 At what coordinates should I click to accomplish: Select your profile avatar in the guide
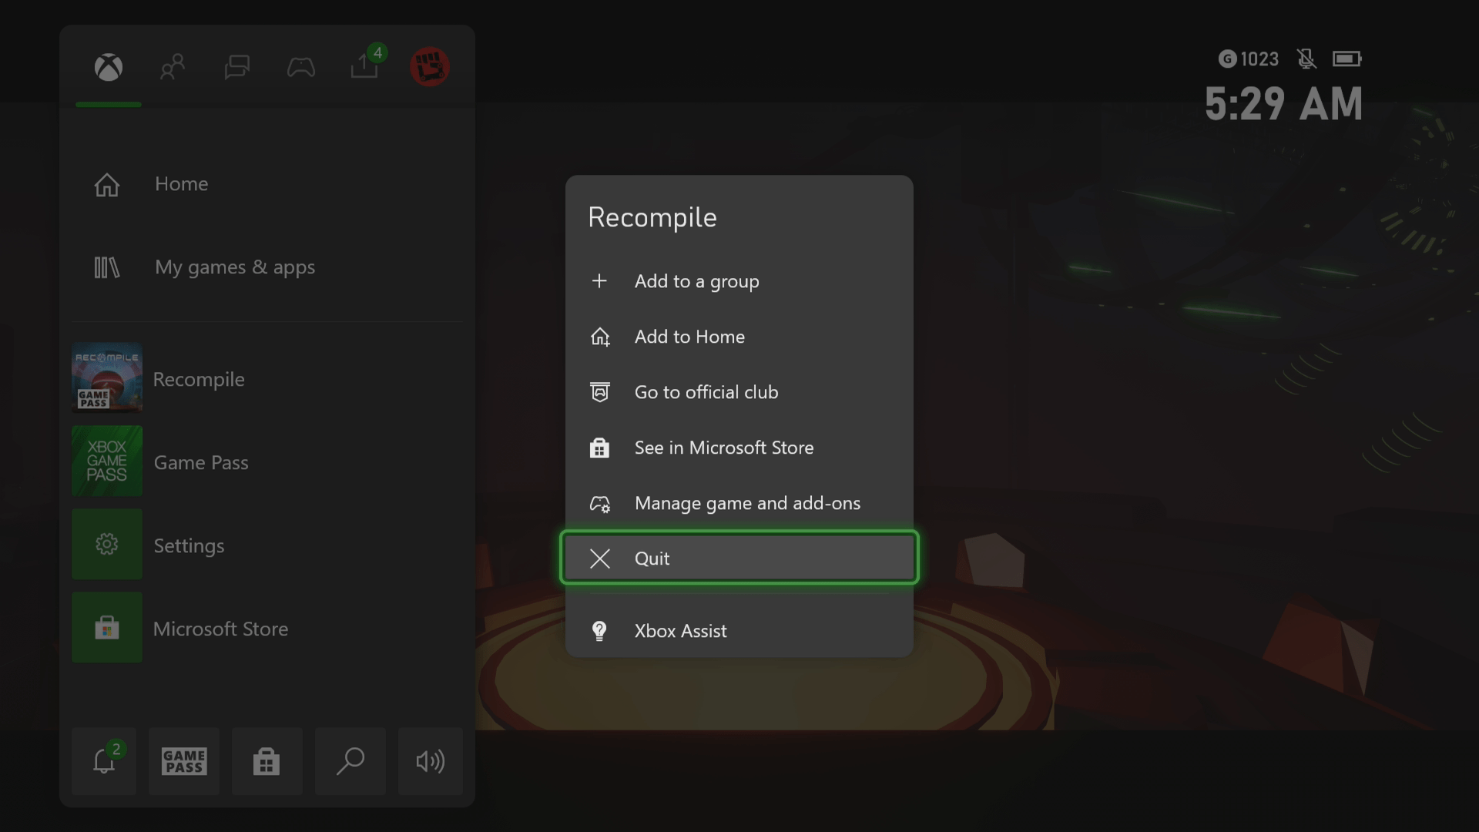pyautogui.click(x=430, y=66)
